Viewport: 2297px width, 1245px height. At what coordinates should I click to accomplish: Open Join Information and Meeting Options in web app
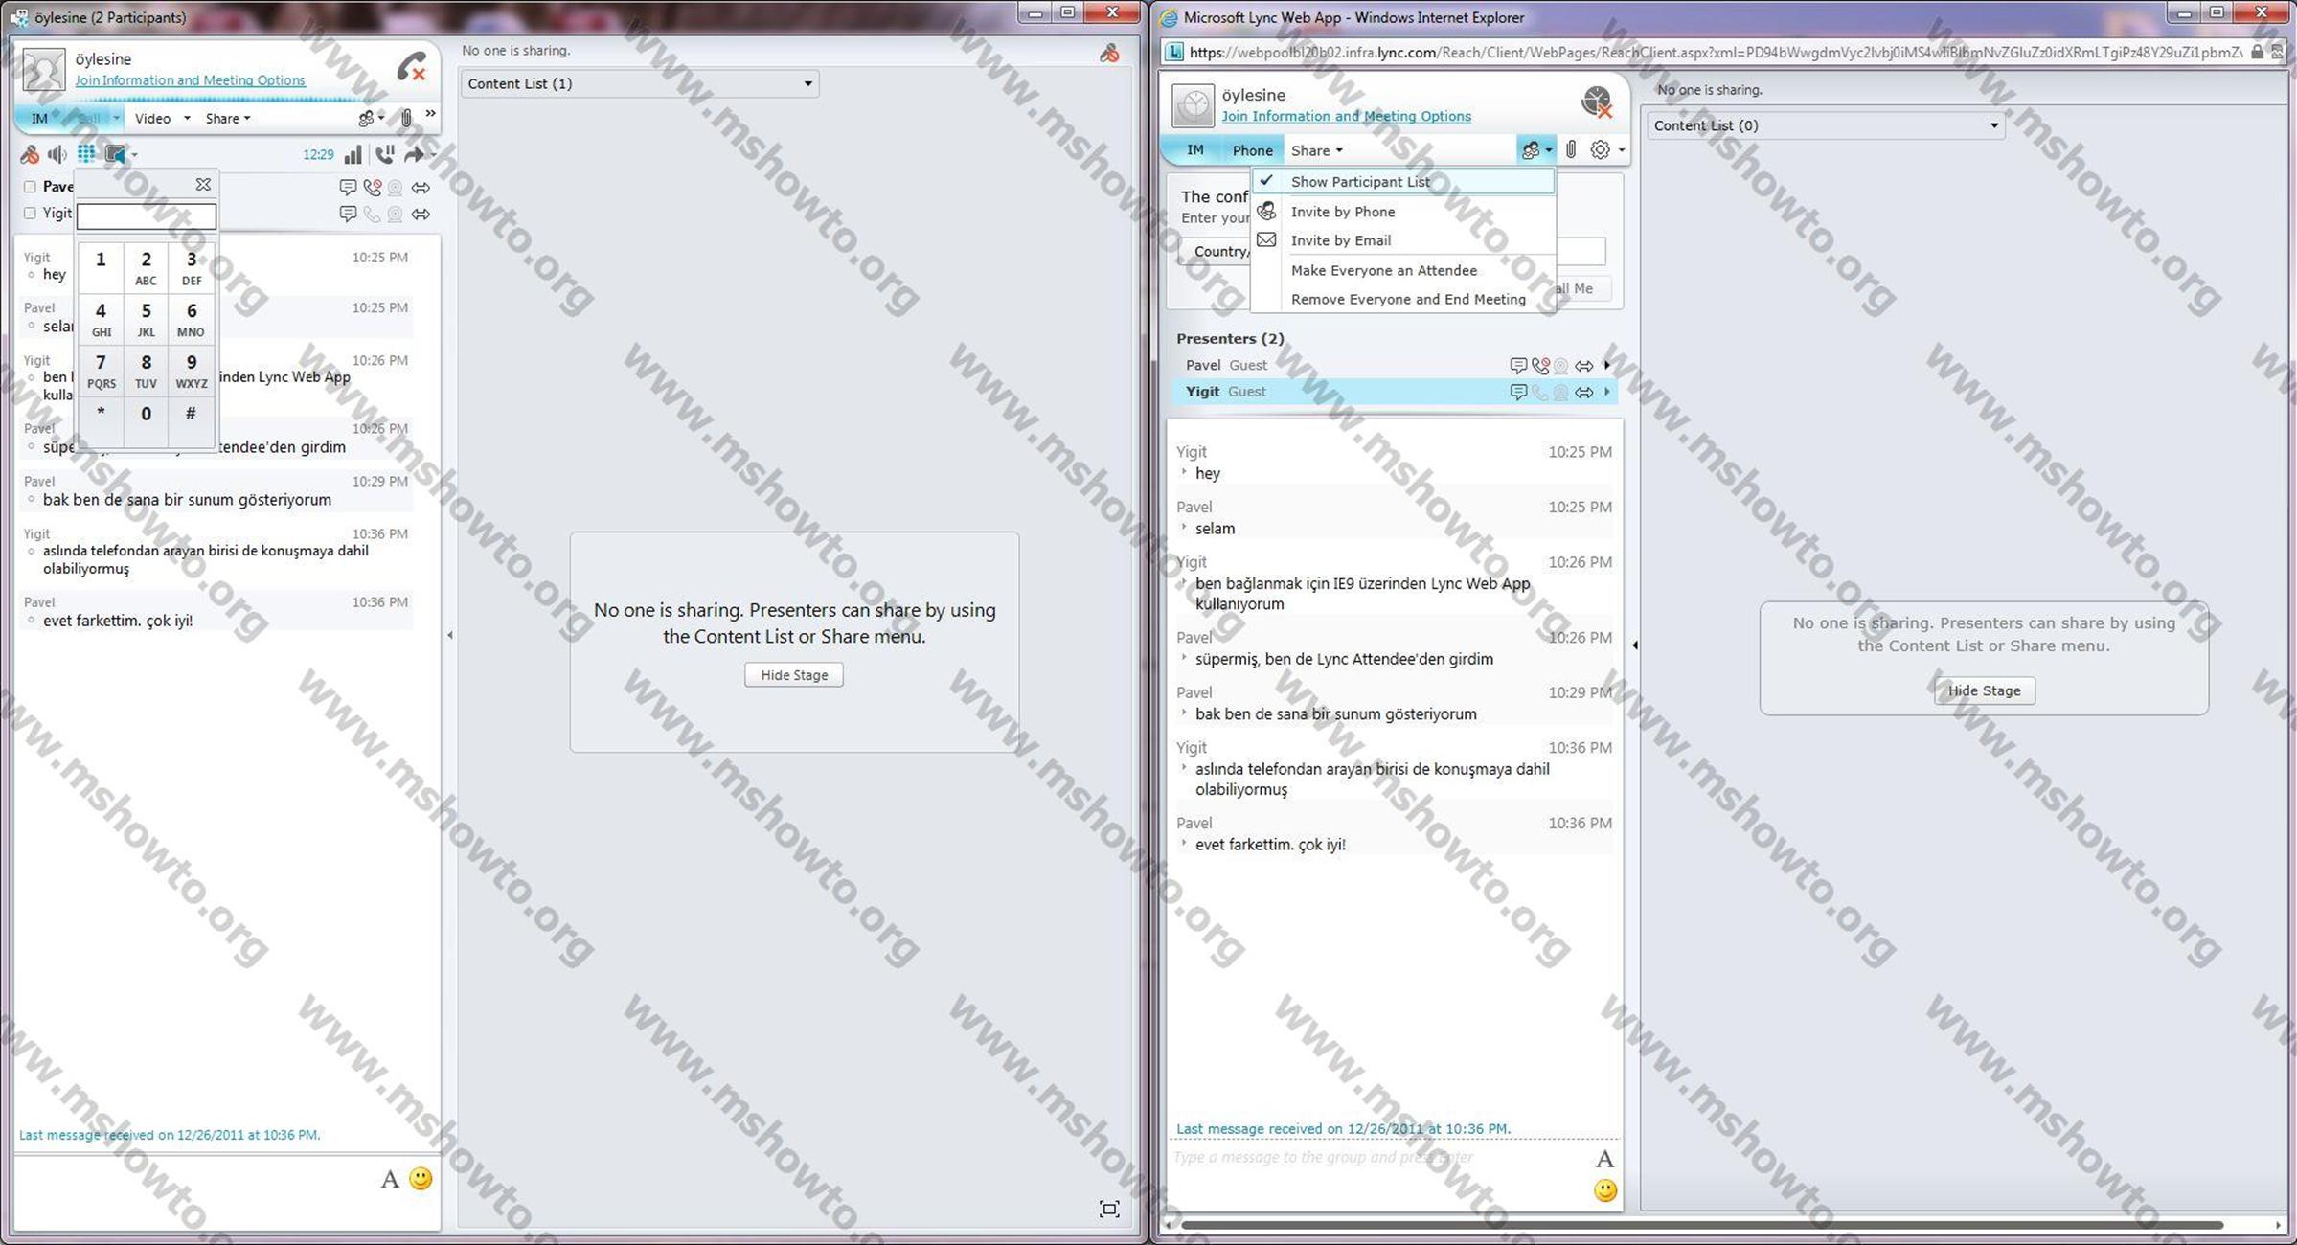(x=1345, y=116)
